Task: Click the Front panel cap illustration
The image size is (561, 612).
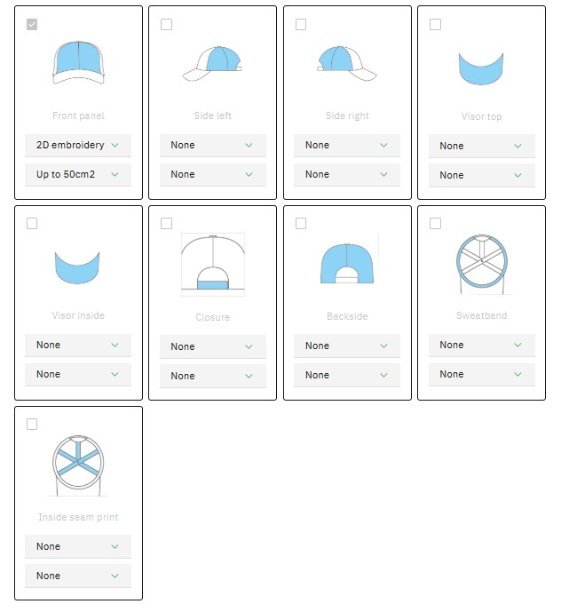Action: tap(78, 63)
